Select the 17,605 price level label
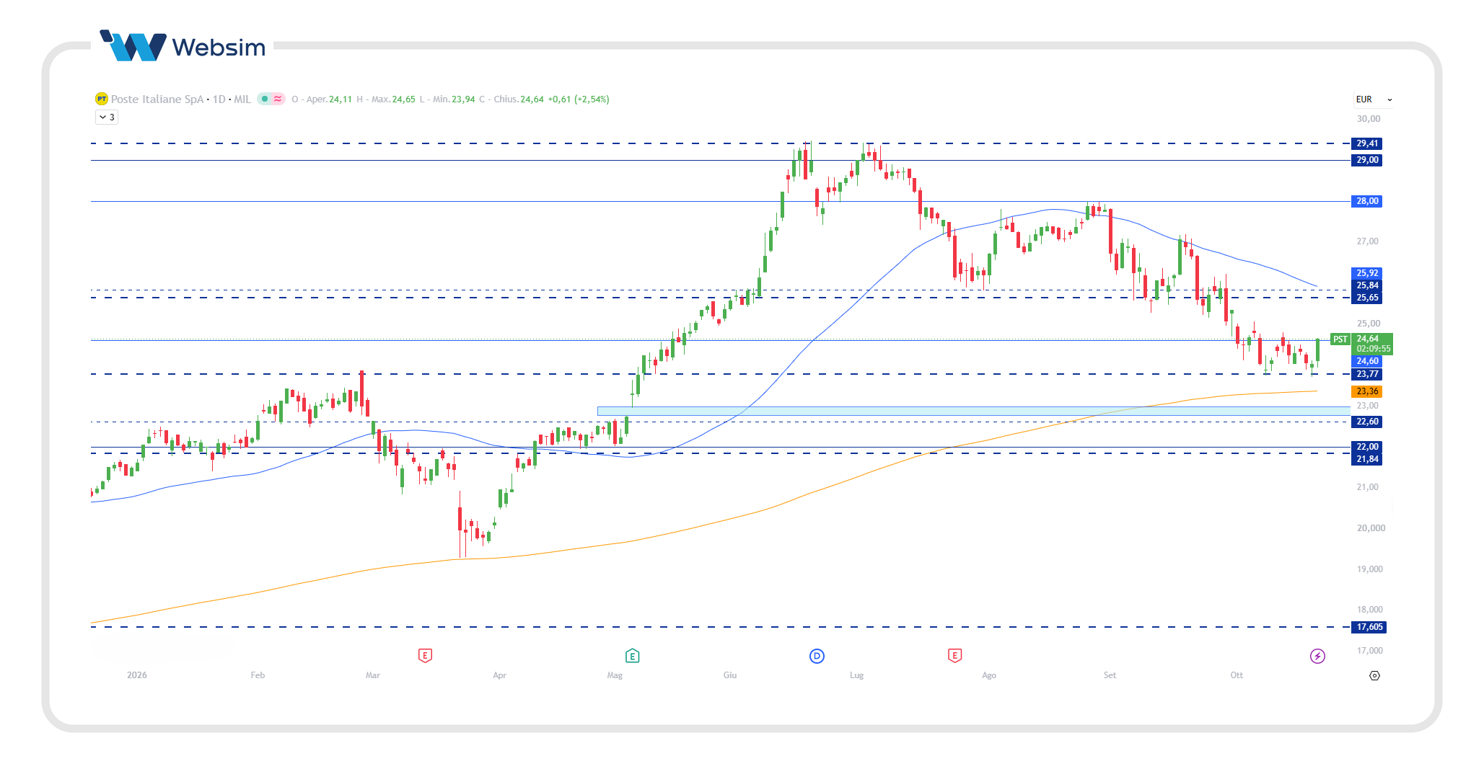Screen dimensions: 1484x774 1369,627
